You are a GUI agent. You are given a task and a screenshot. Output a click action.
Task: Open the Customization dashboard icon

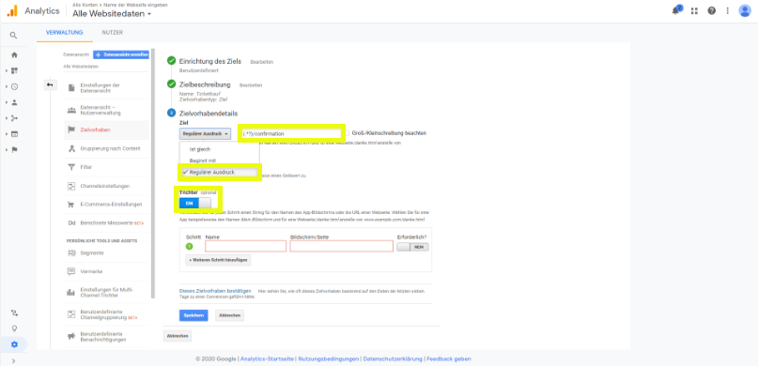[x=14, y=70]
